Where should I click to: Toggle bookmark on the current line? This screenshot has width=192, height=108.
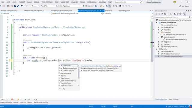click(120, 6)
